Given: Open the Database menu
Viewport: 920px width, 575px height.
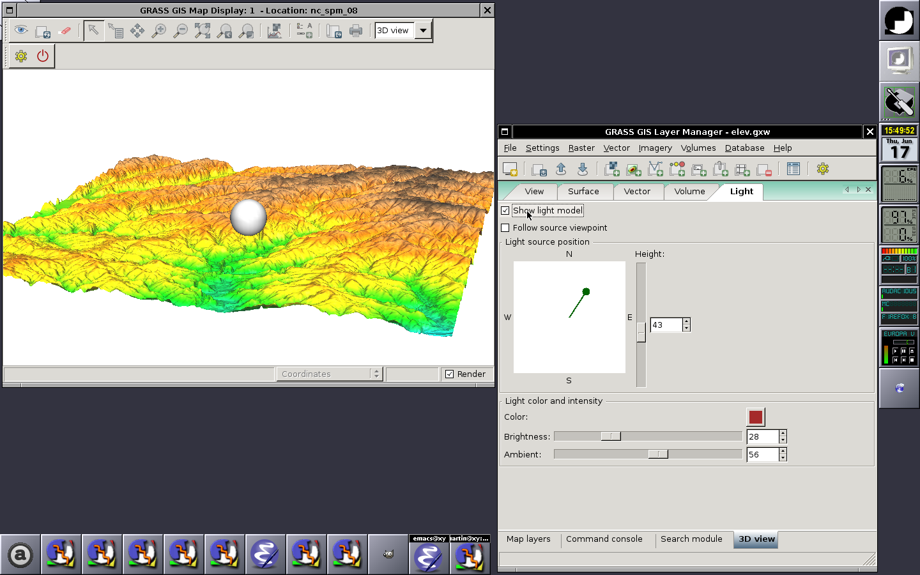Looking at the screenshot, I should (744, 148).
